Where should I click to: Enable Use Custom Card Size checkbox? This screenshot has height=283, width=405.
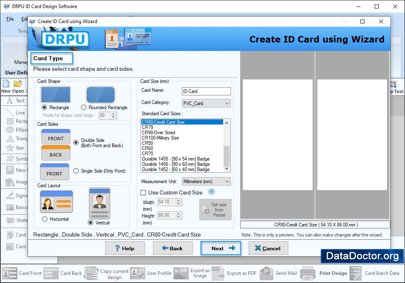(x=143, y=192)
